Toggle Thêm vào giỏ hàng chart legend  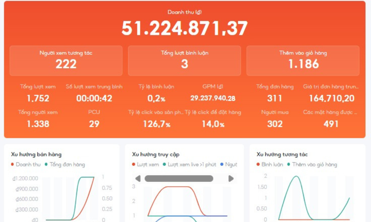pyautogui.click(x=312, y=164)
